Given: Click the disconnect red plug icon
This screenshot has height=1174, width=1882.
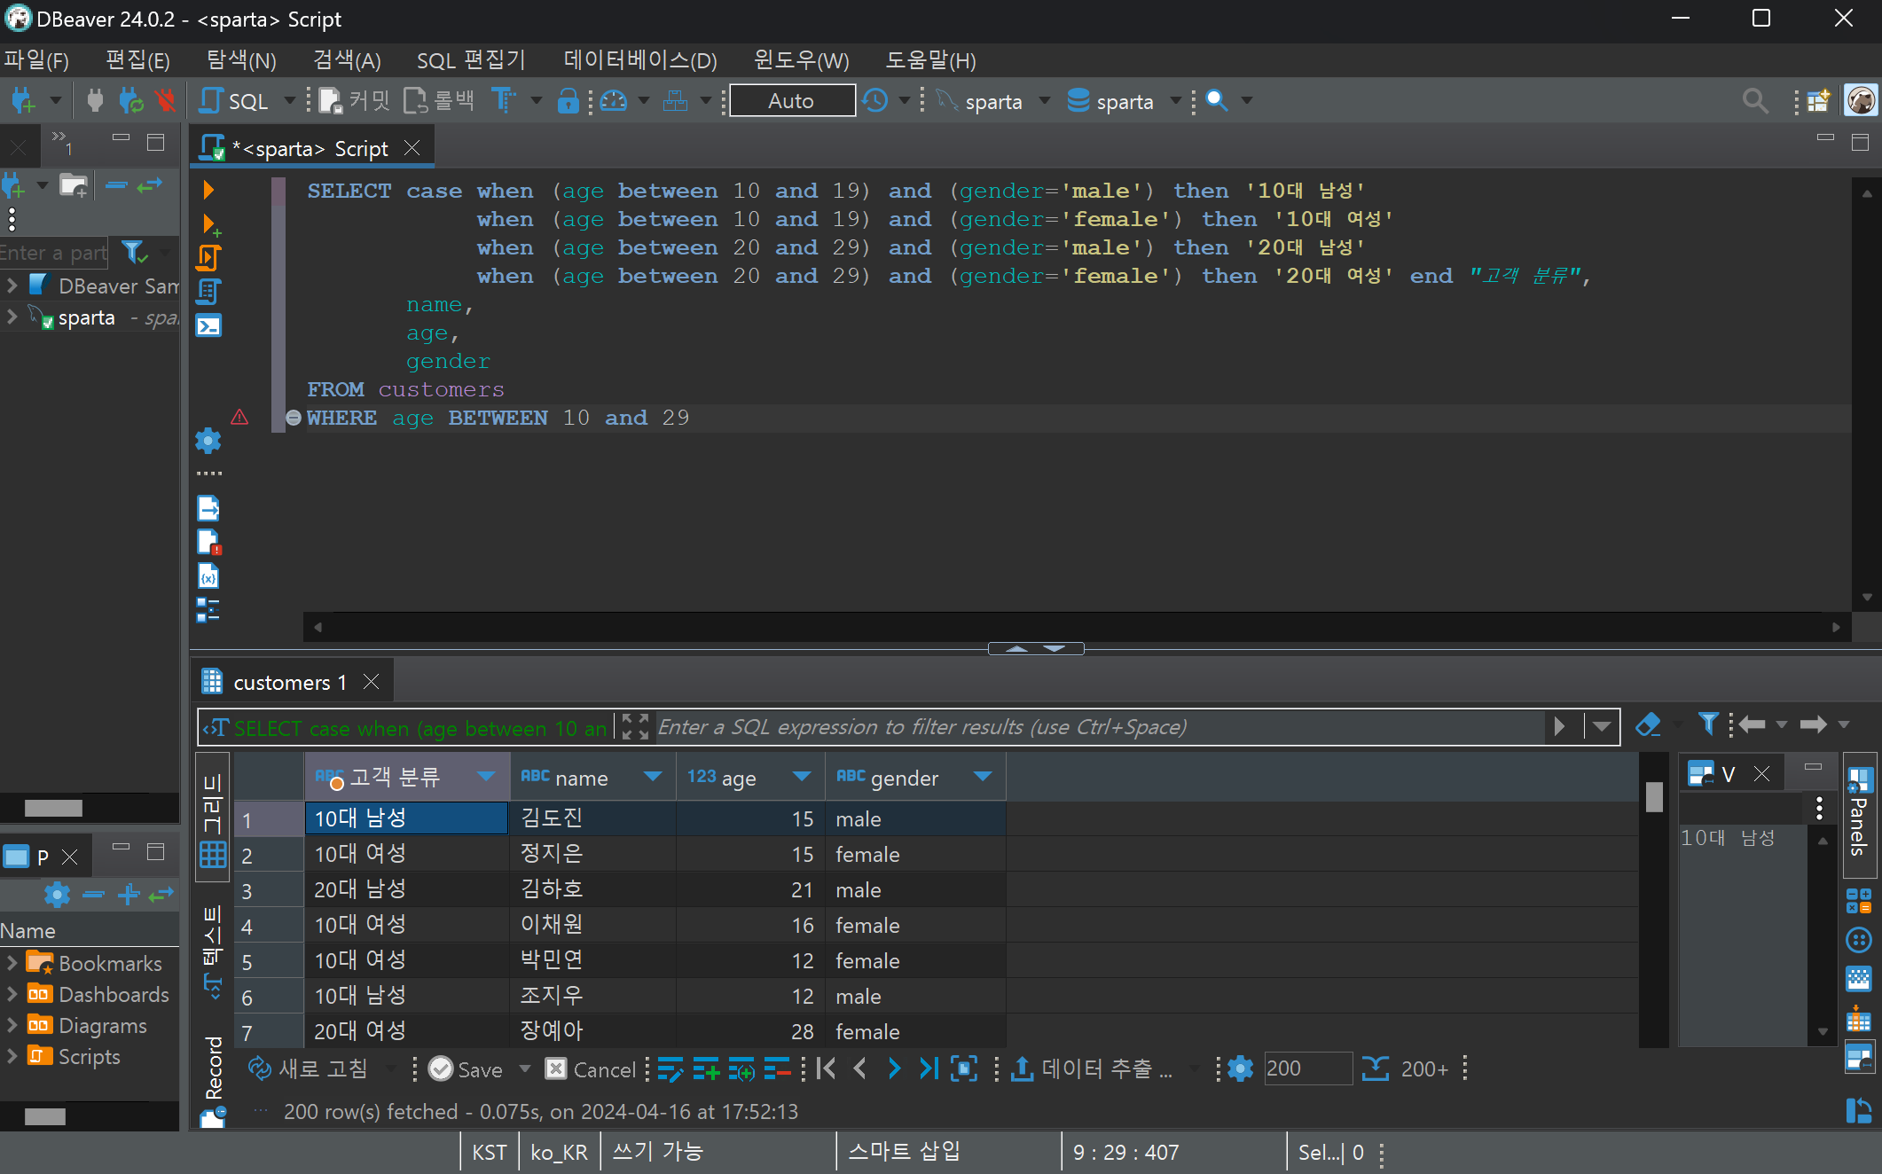Looking at the screenshot, I should pos(165,101).
